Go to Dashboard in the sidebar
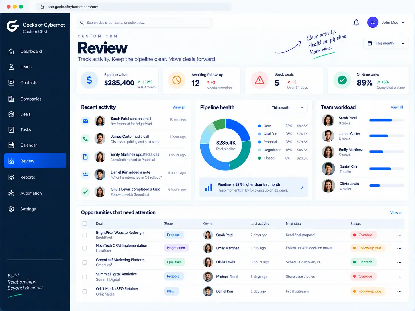 pos(35,51)
